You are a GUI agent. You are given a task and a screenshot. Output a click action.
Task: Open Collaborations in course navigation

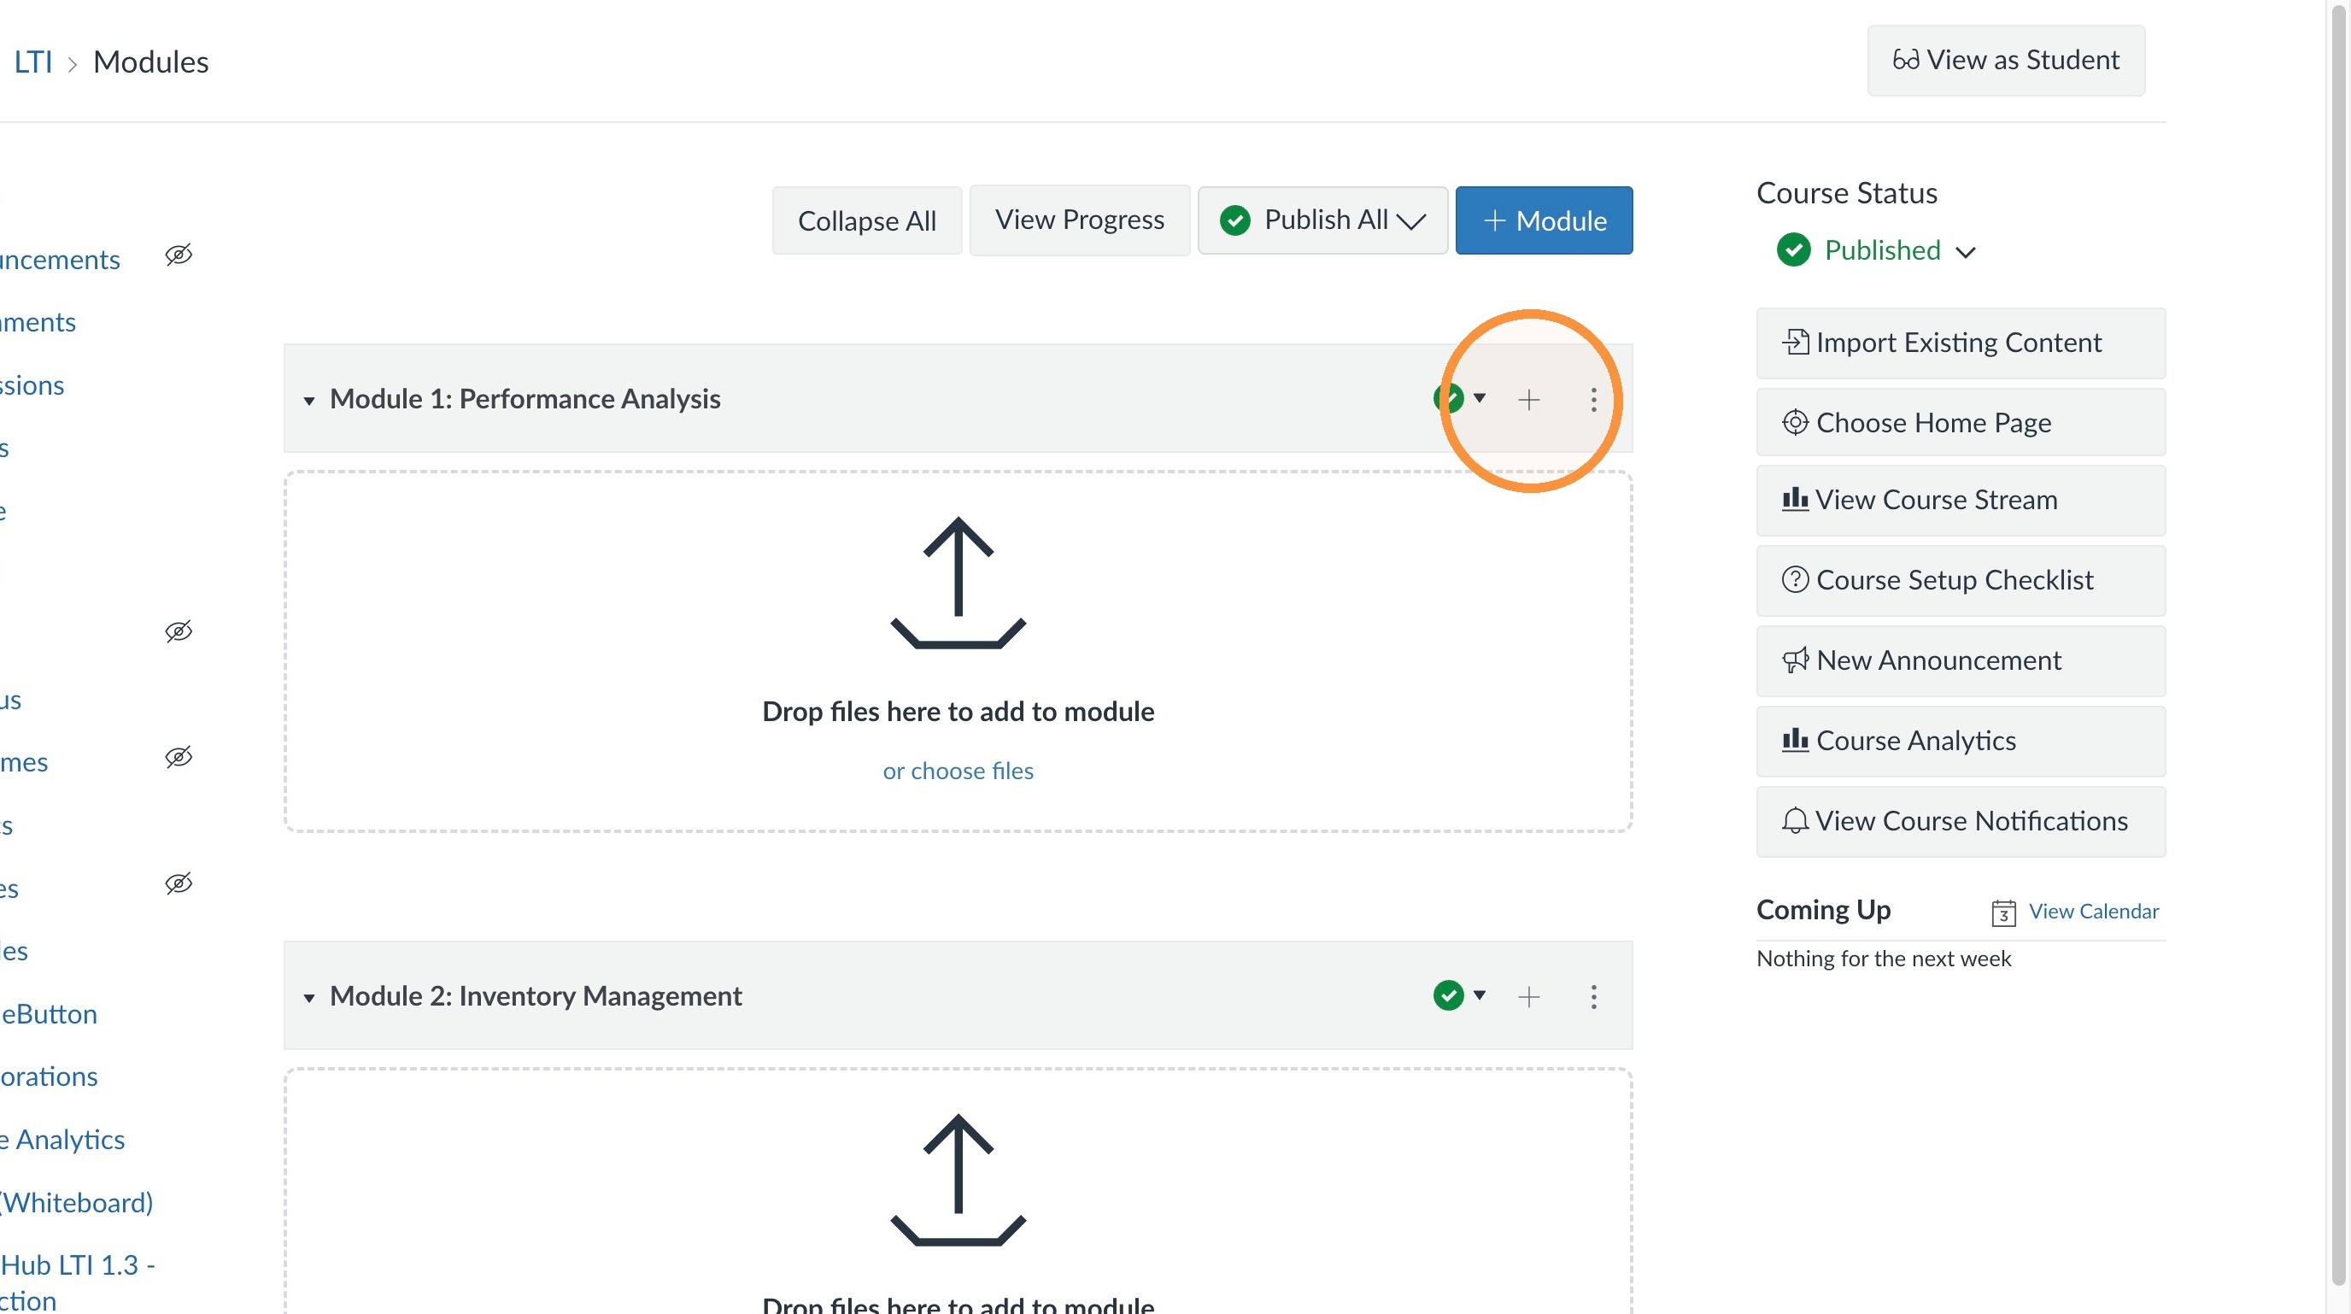tap(49, 1076)
